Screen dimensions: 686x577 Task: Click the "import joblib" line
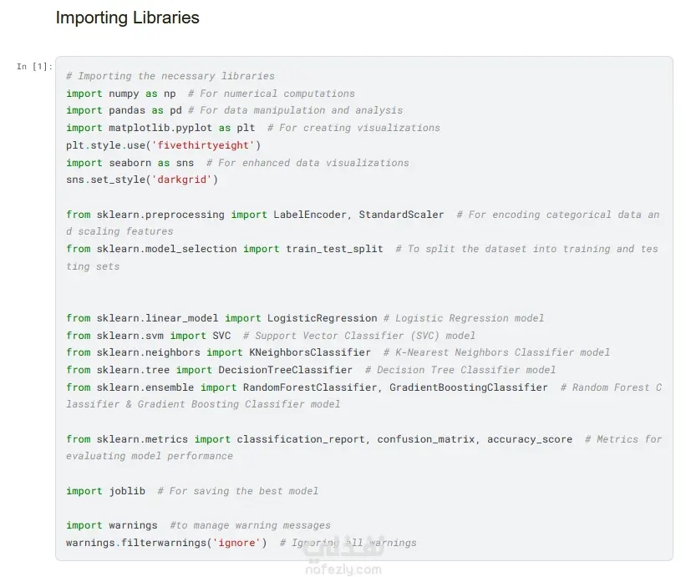click(x=105, y=491)
